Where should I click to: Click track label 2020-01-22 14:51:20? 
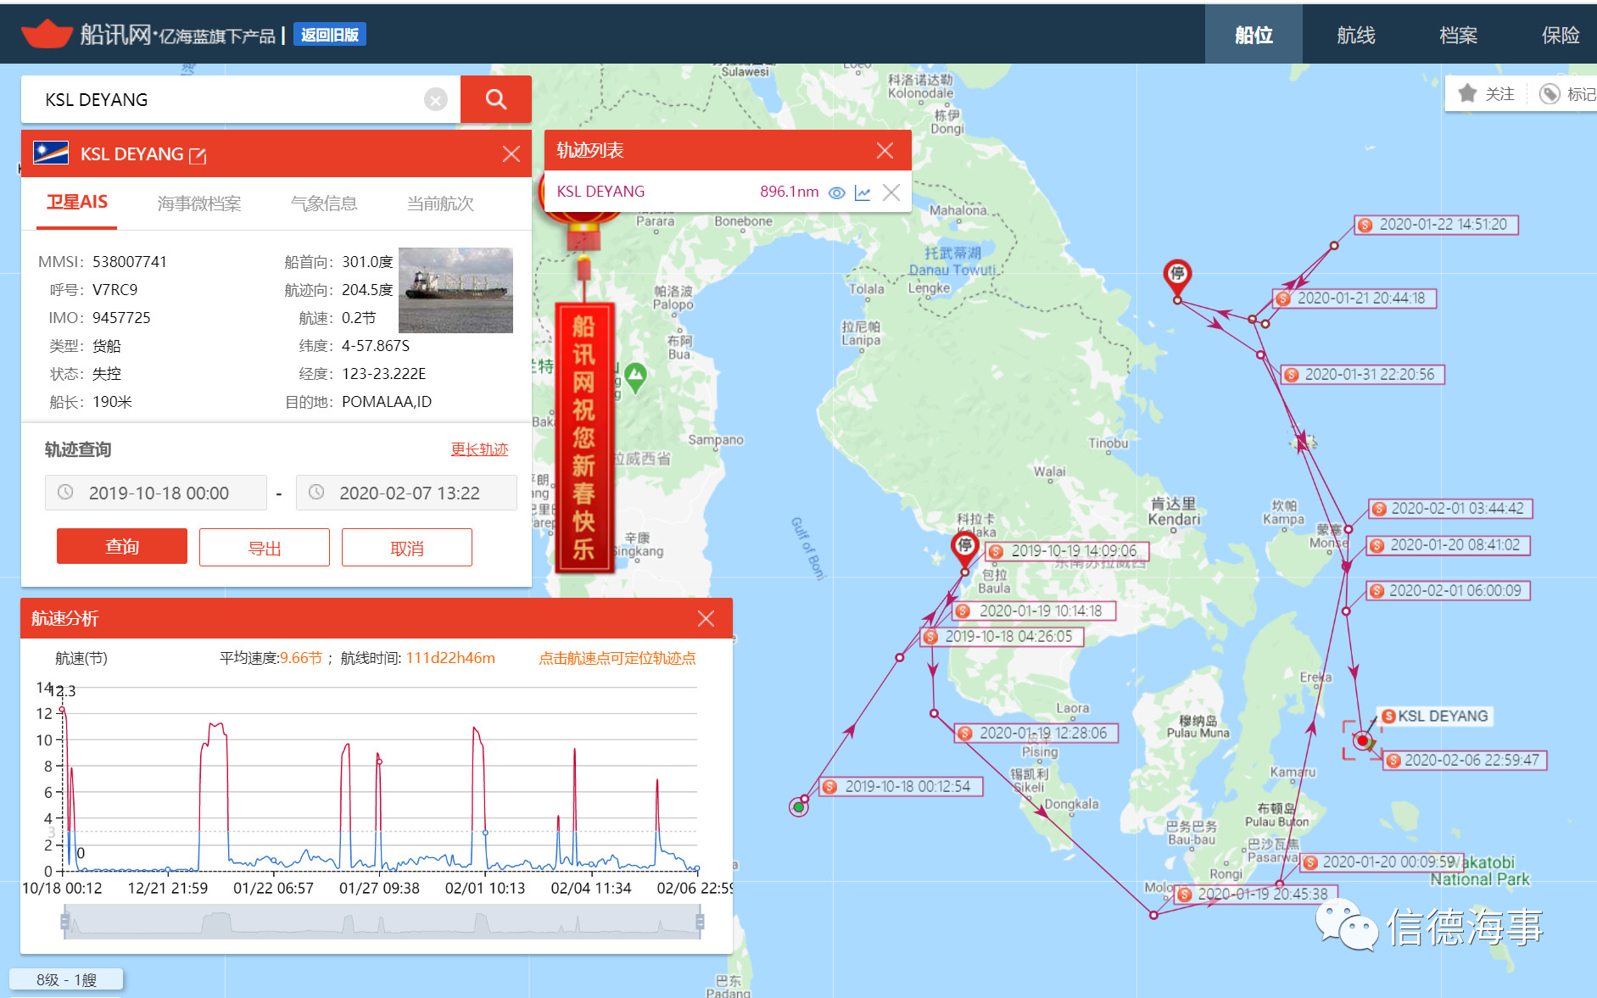pos(1436,225)
